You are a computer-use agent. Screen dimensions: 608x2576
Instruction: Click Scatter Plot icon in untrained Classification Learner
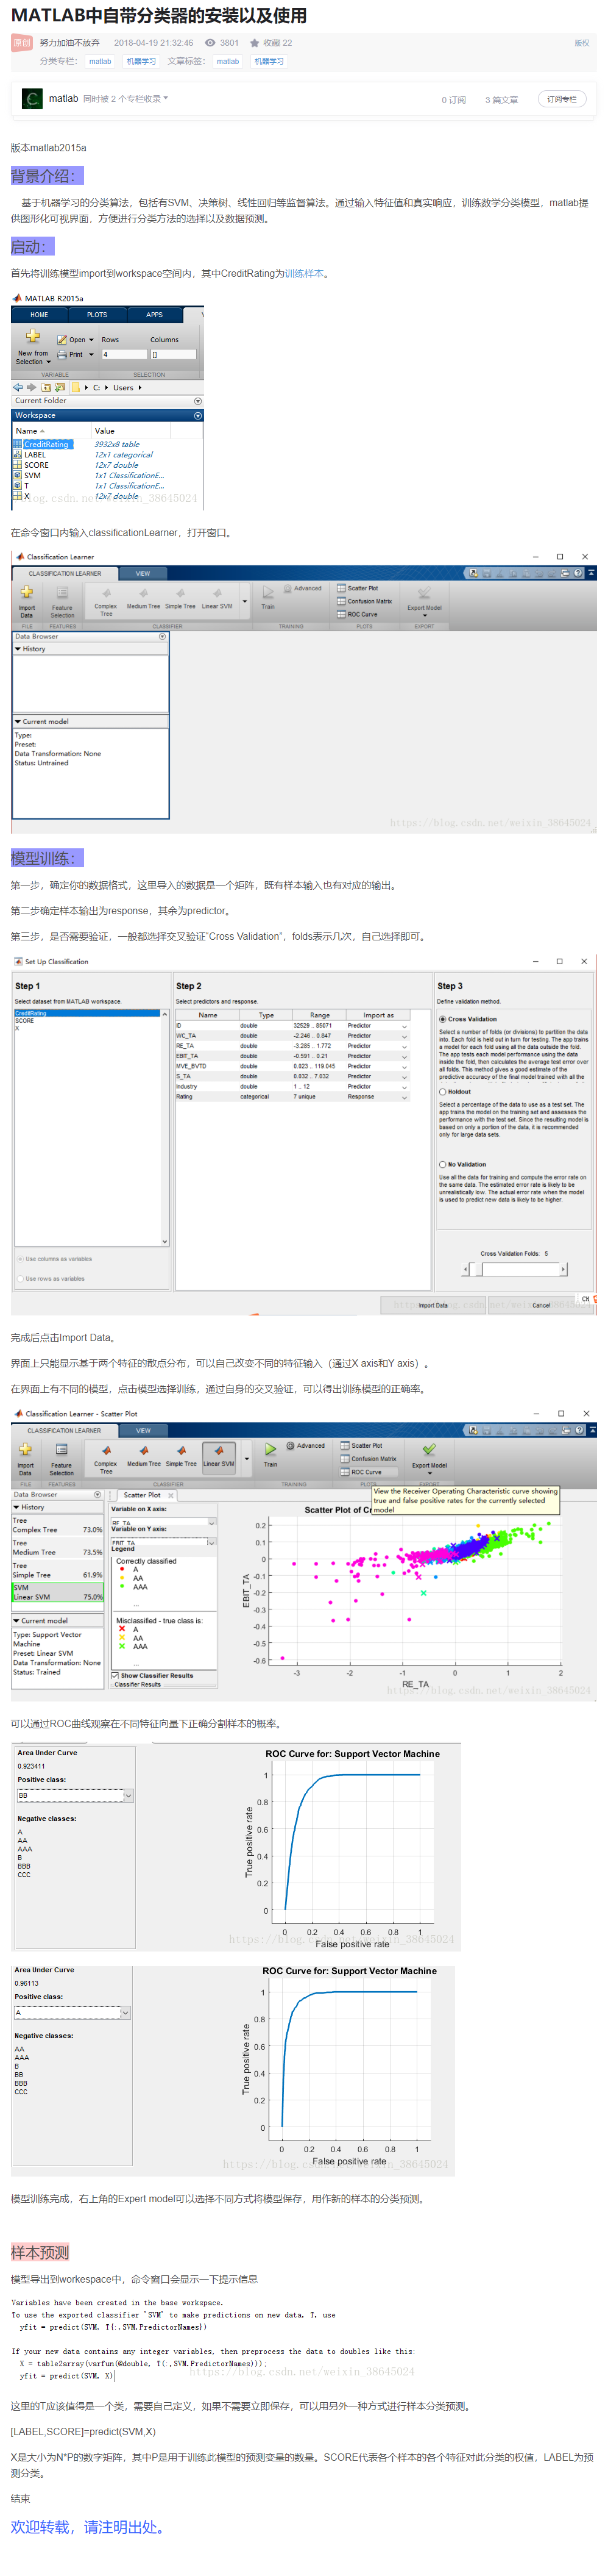341,588
